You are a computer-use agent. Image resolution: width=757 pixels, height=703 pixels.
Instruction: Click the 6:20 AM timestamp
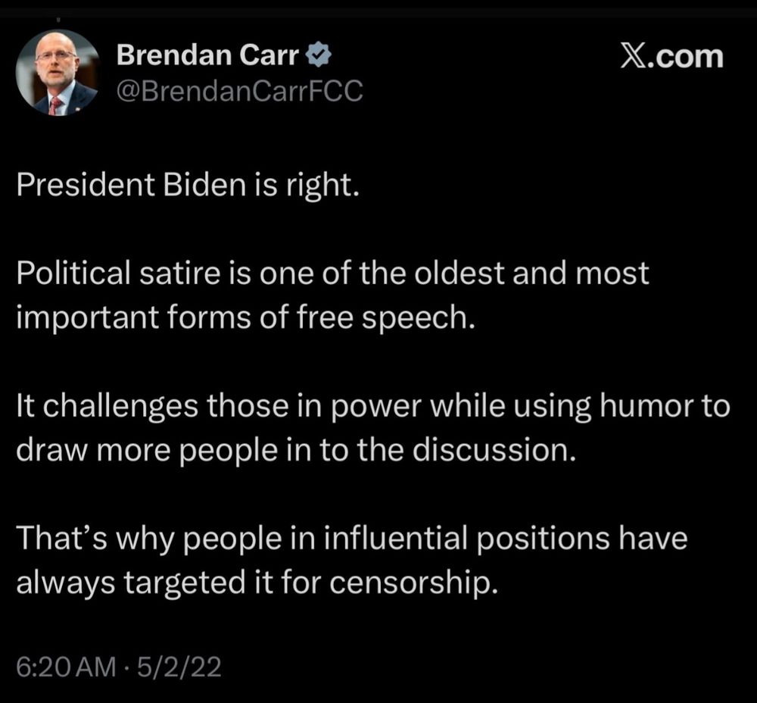click(66, 667)
